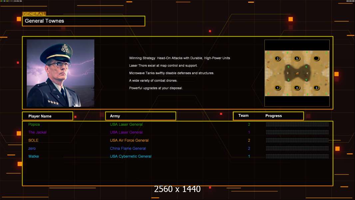355x200 pixels.
Task: Click the unnumbered empty start position marker
Action: coord(316,58)
